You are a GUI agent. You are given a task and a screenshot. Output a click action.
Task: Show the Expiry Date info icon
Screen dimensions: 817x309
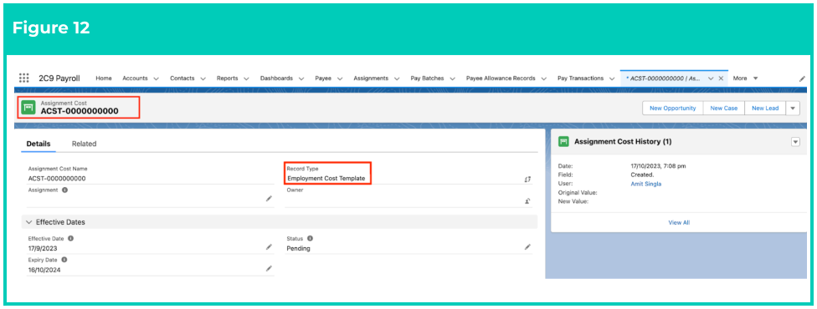pyautogui.click(x=64, y=259)
